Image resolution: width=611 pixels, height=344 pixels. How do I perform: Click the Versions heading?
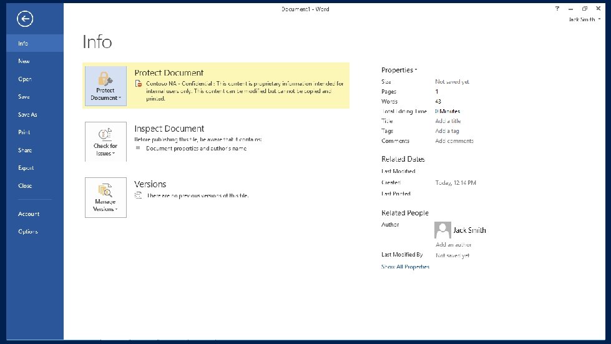pyautogui.click(x=150, y=184)
